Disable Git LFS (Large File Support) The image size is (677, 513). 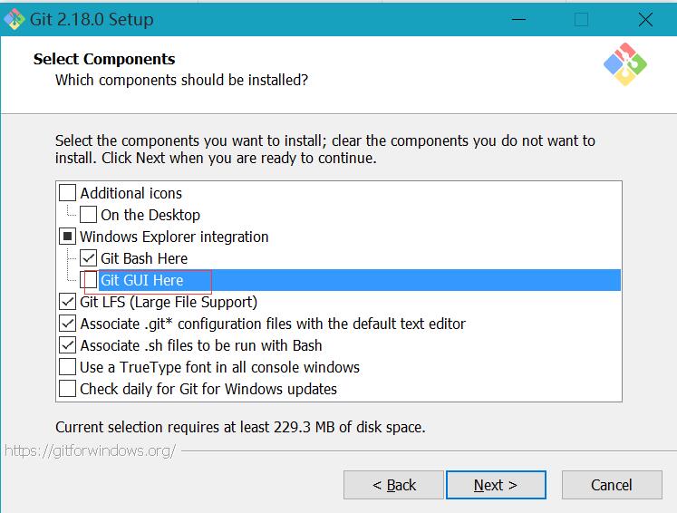pos(68,302)
